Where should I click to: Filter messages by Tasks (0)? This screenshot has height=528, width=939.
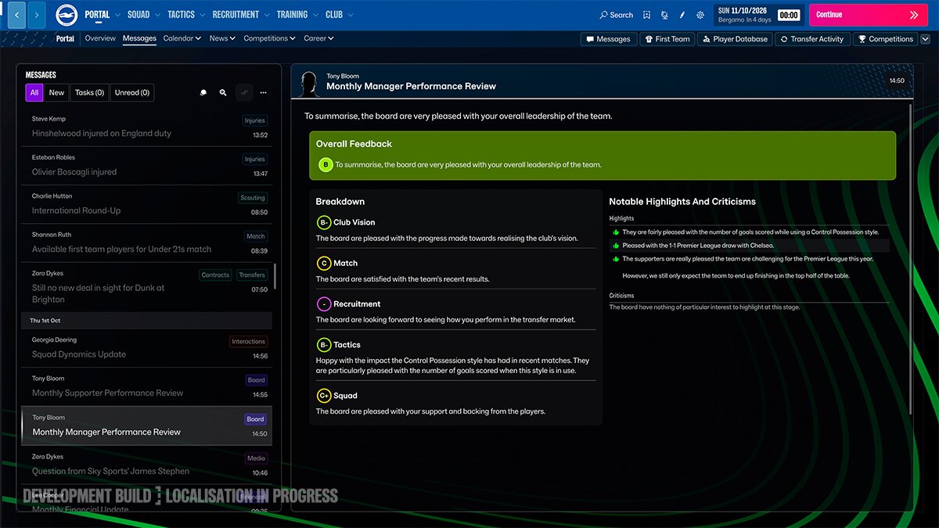pyautogui.click(x=89, y=92)
